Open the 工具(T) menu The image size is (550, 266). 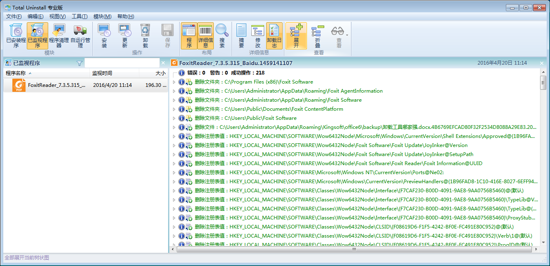(x=80, y=16)
